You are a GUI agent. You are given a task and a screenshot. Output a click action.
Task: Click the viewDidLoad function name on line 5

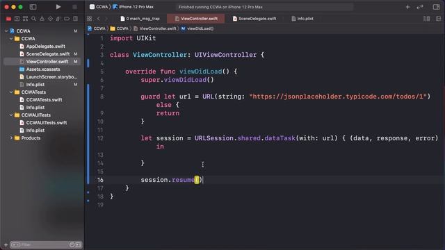(200, 72)
